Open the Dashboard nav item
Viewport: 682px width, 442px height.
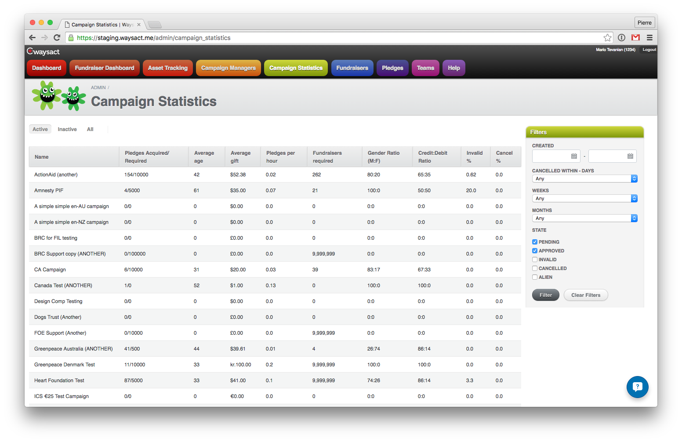(47, 68)
